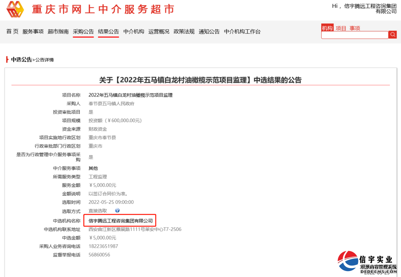Open the 结果公告 menu
401x277 pixels.
tap(108, 32)
